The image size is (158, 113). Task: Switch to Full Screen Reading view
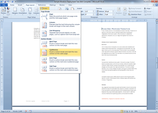click(x=125, y=111)
